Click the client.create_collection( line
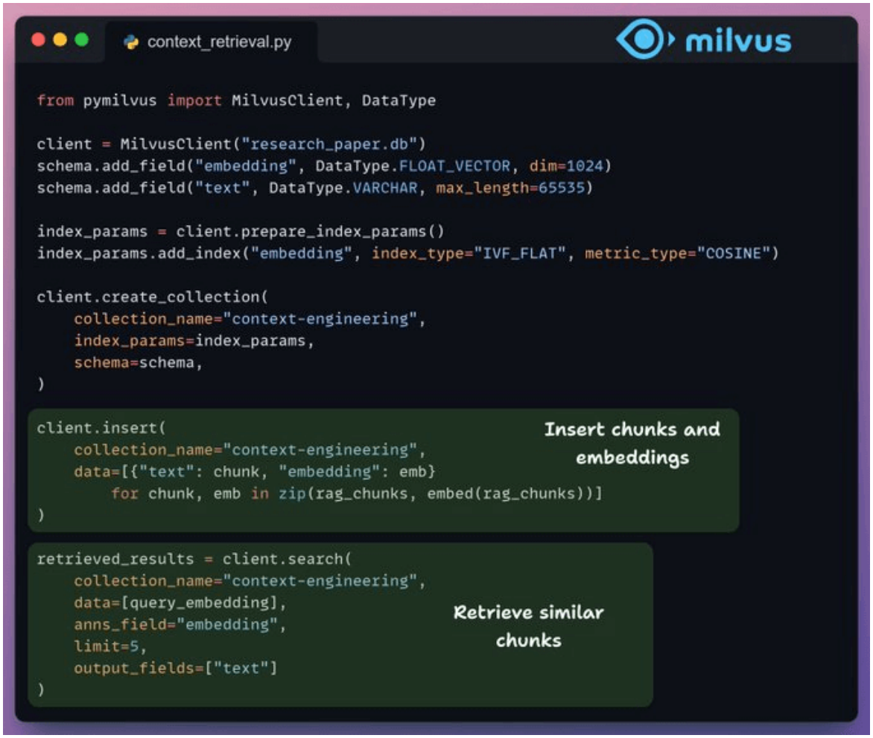This screenshot has height=738, width=873. [153, 297]
